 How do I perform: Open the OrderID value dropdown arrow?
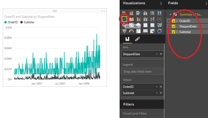tap(157, 87)
